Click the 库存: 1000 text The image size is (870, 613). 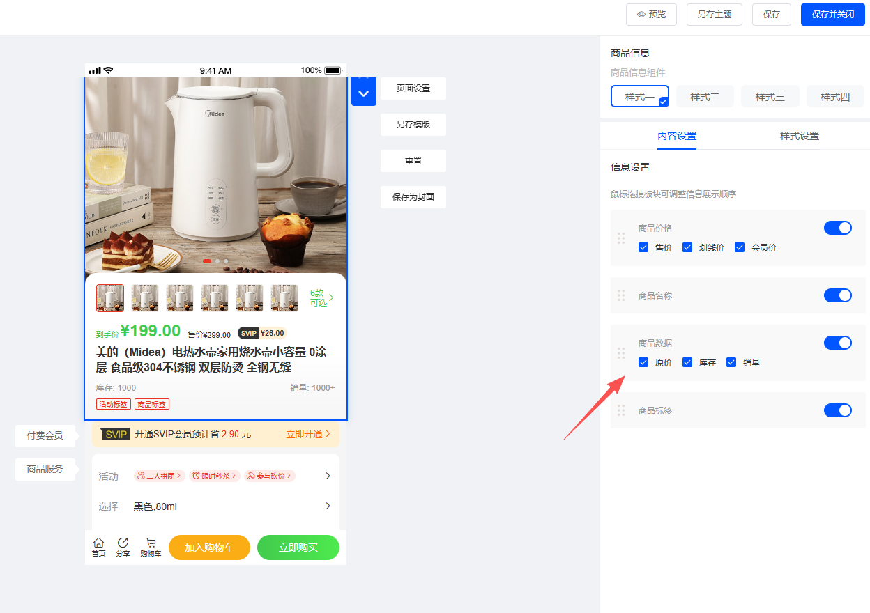pyautogui.click(x=116, y=388)
